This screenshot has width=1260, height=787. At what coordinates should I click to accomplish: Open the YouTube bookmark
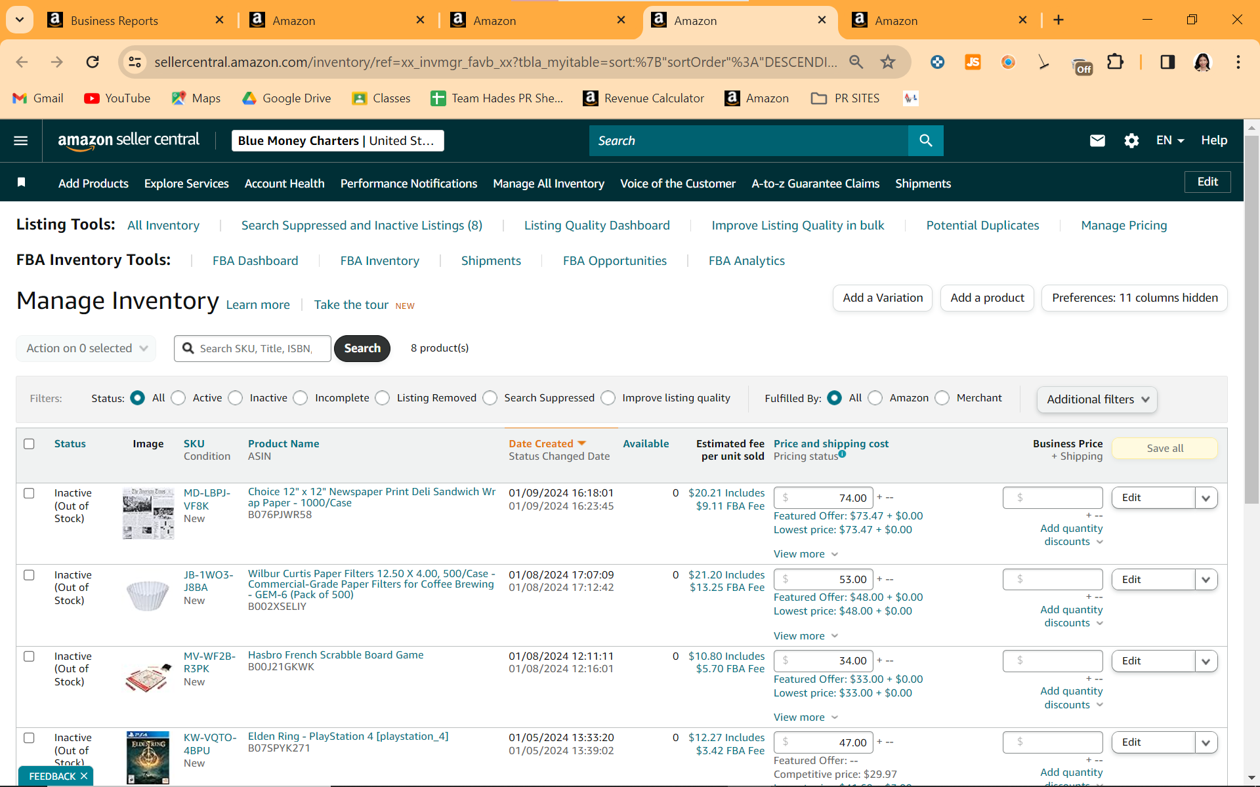click(x=117, y=98)
